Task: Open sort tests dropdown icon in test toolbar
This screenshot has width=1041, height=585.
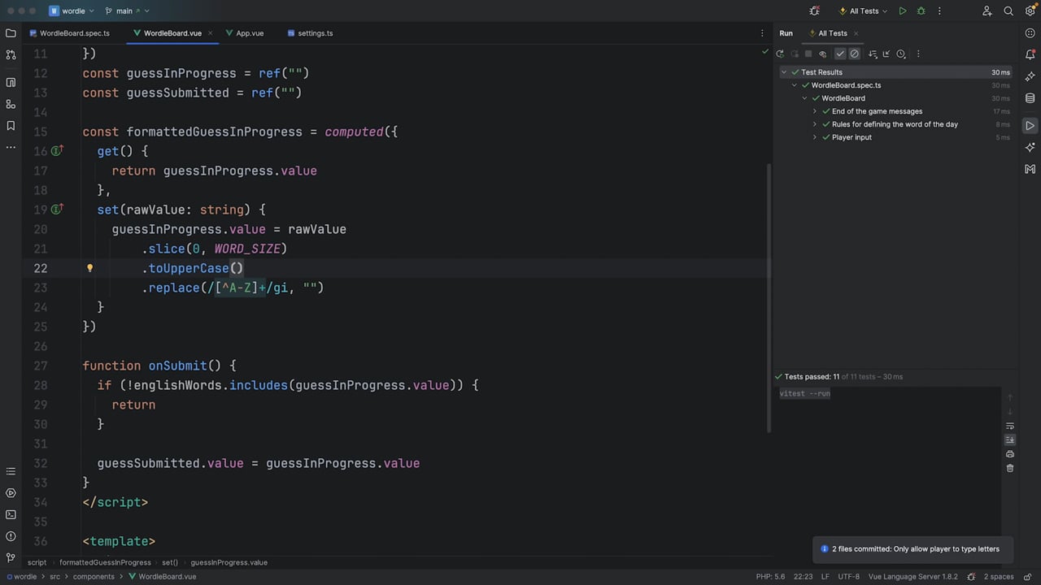Action: (873, 54)
